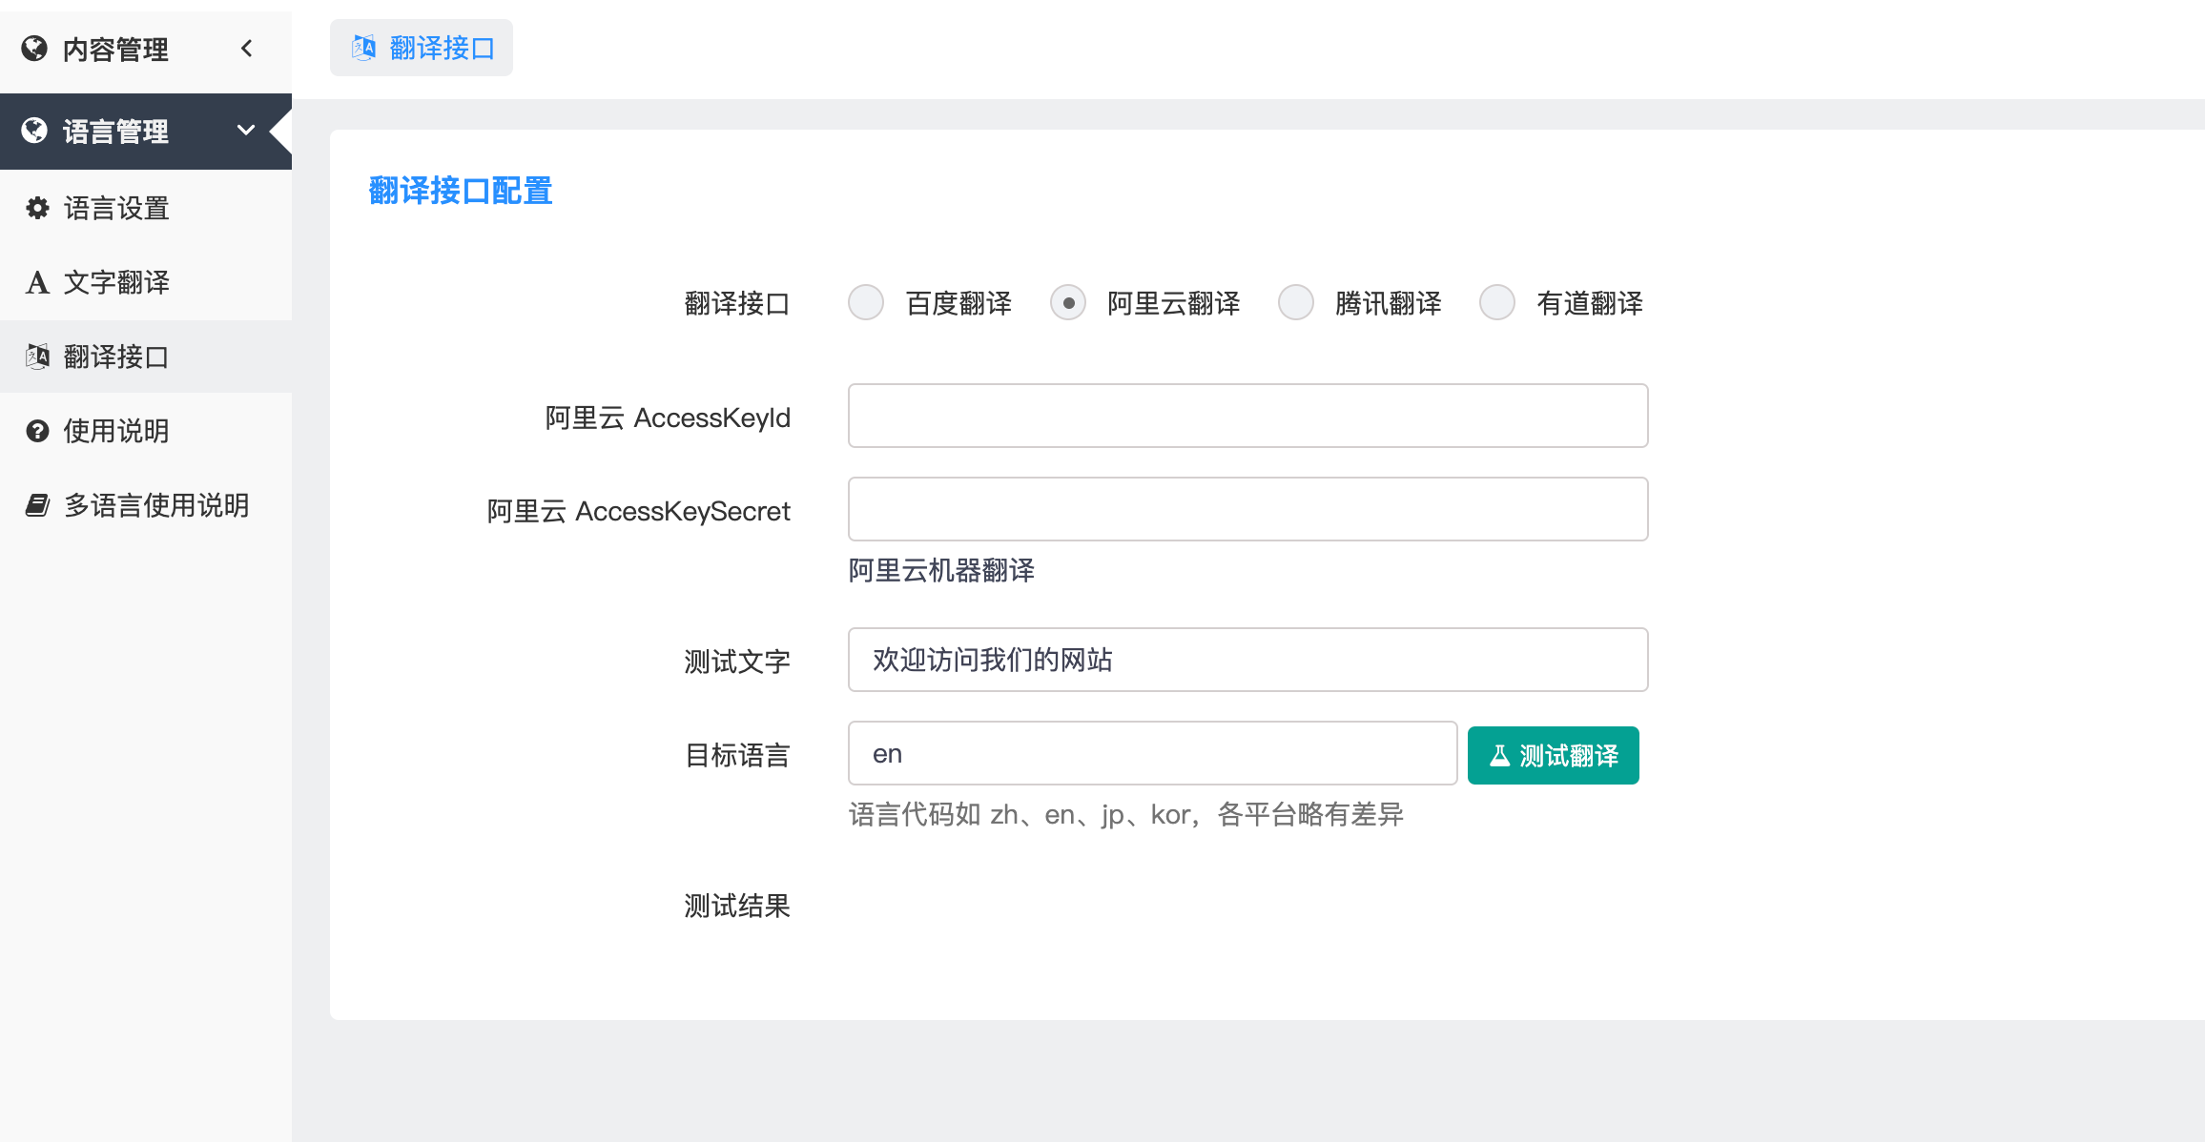The width and height of the screenshot is (2205, 1142).
Task: Click the 阿里云机器翻译 hint text
Action: point(942,570)
